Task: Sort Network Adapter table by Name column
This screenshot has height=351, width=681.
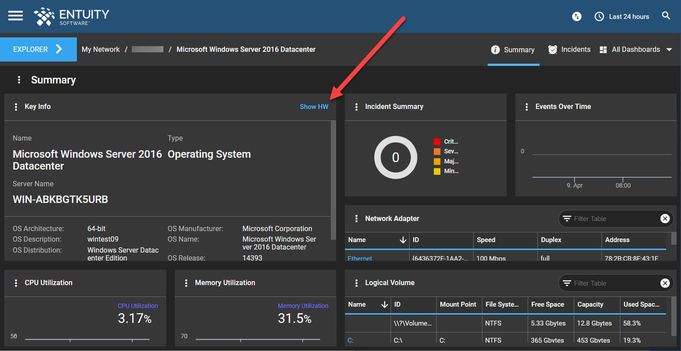Action: pos(357,240)
